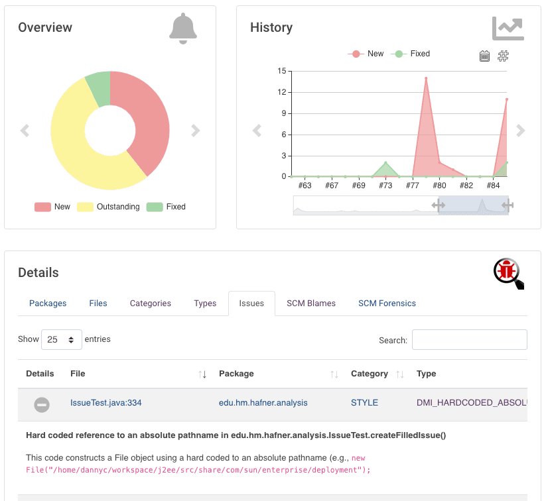Open the IssueTest.java:334 file link
Viewport: 546px width, 501px height.
(106, 402)
